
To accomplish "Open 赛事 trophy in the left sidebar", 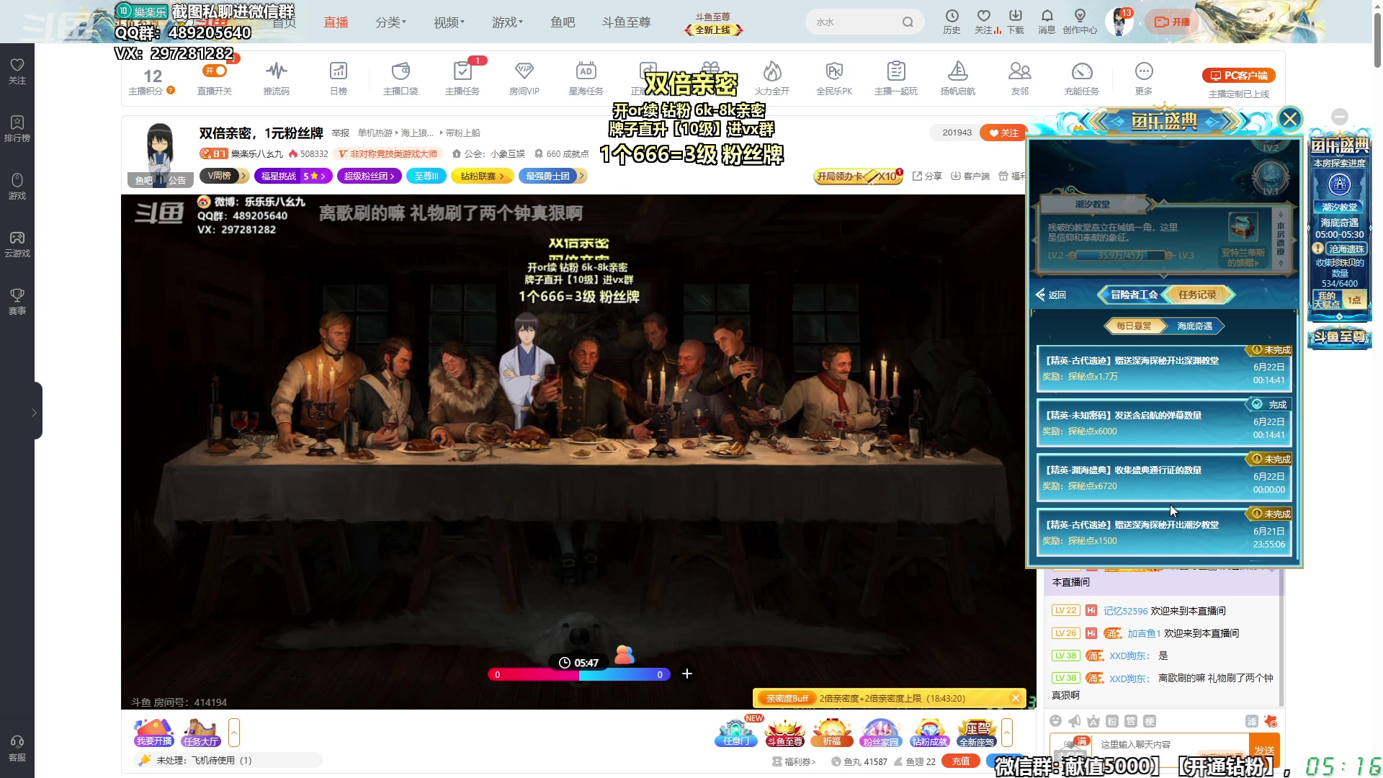I will click(17, 302).
